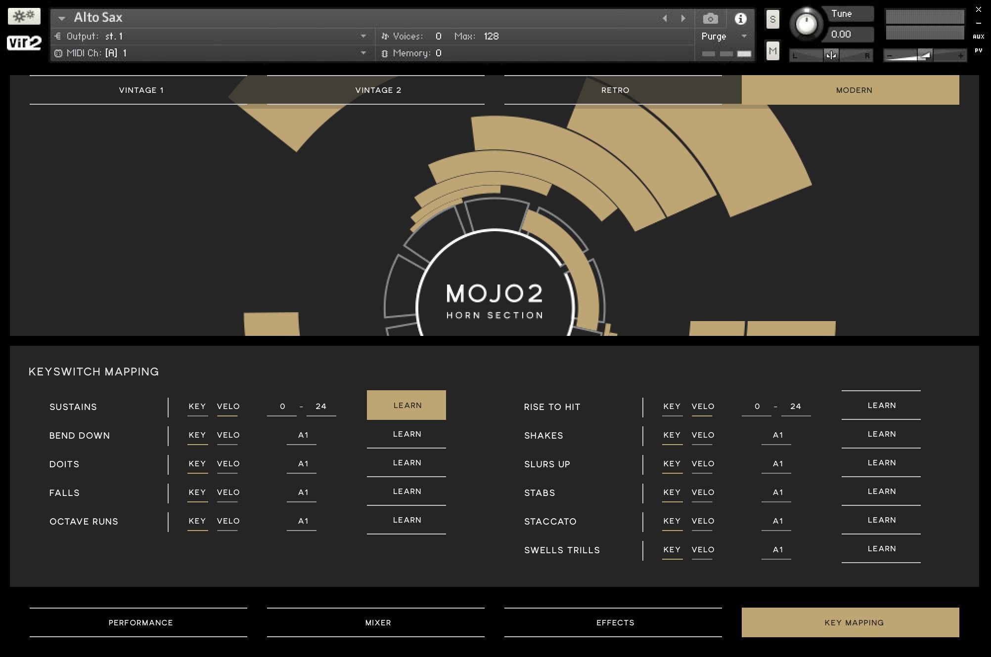Open the Mixer page
This screenshot has height=657, width=991.
pos(376,622)
